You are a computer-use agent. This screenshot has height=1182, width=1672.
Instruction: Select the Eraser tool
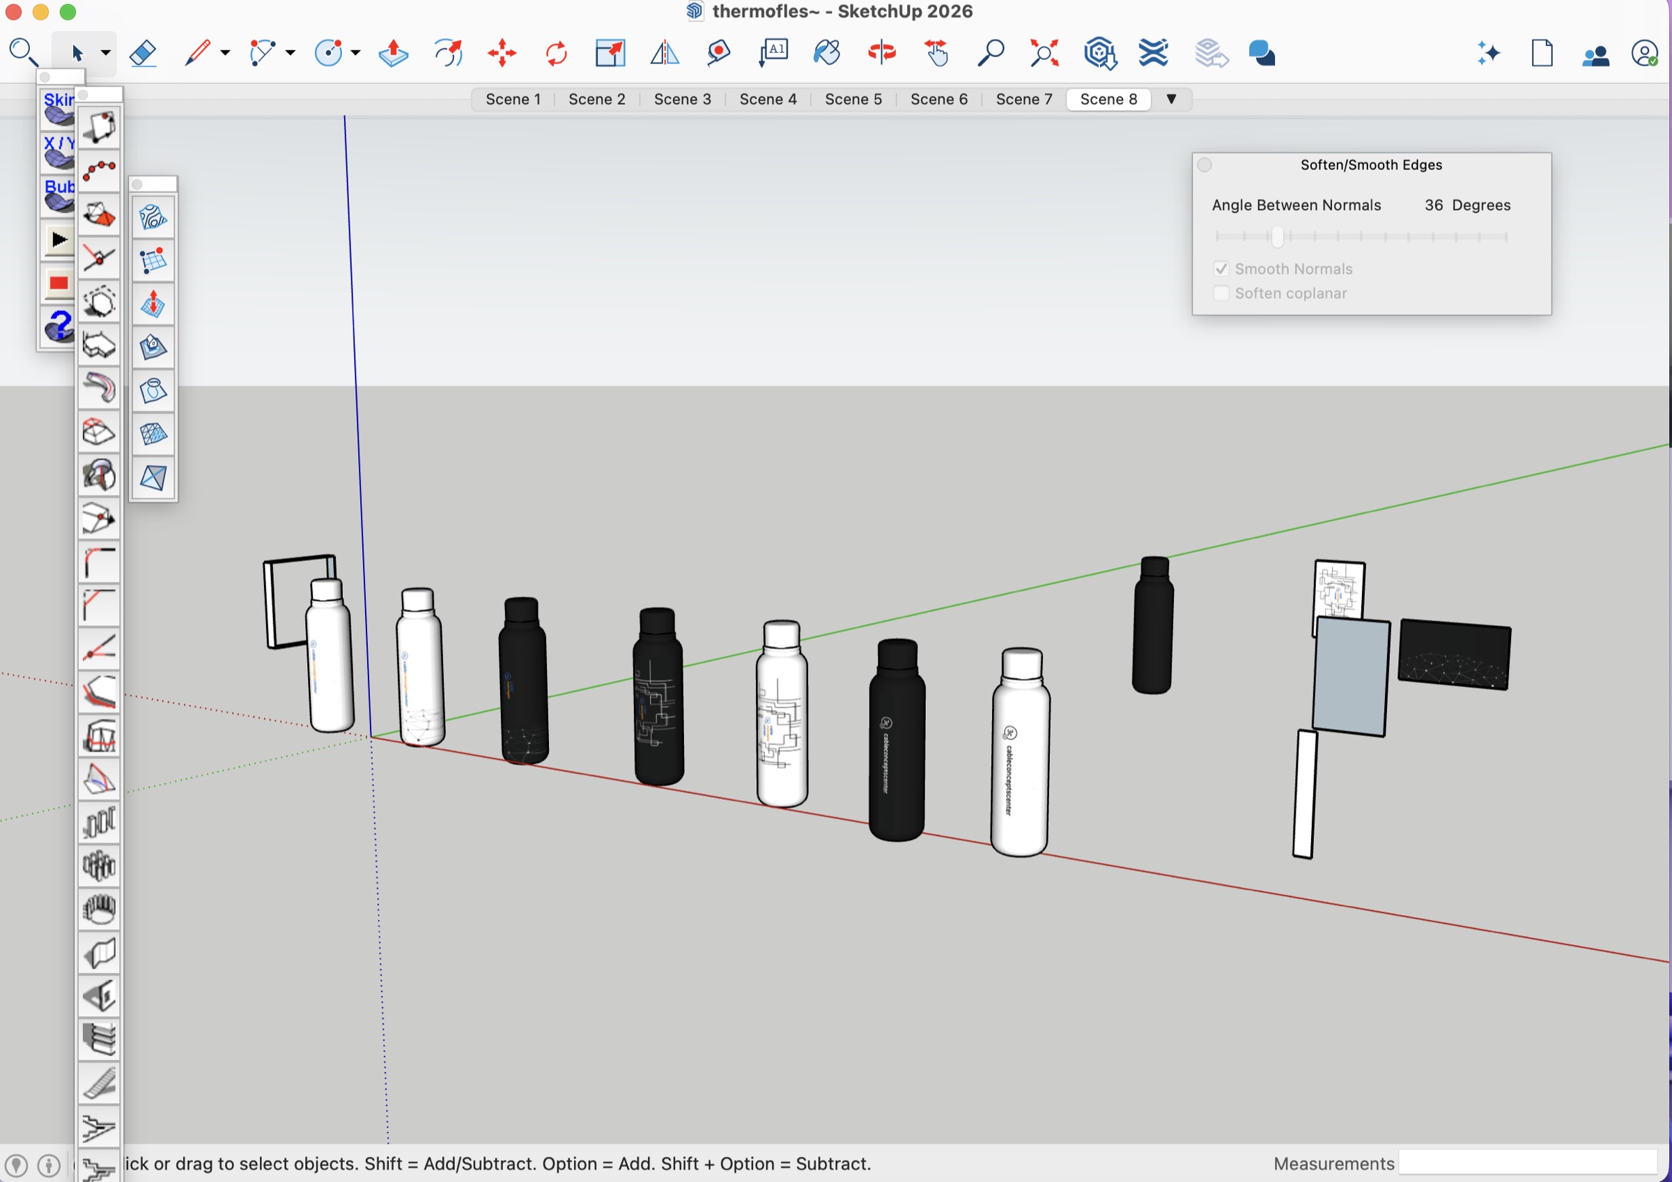click(143, 53)
